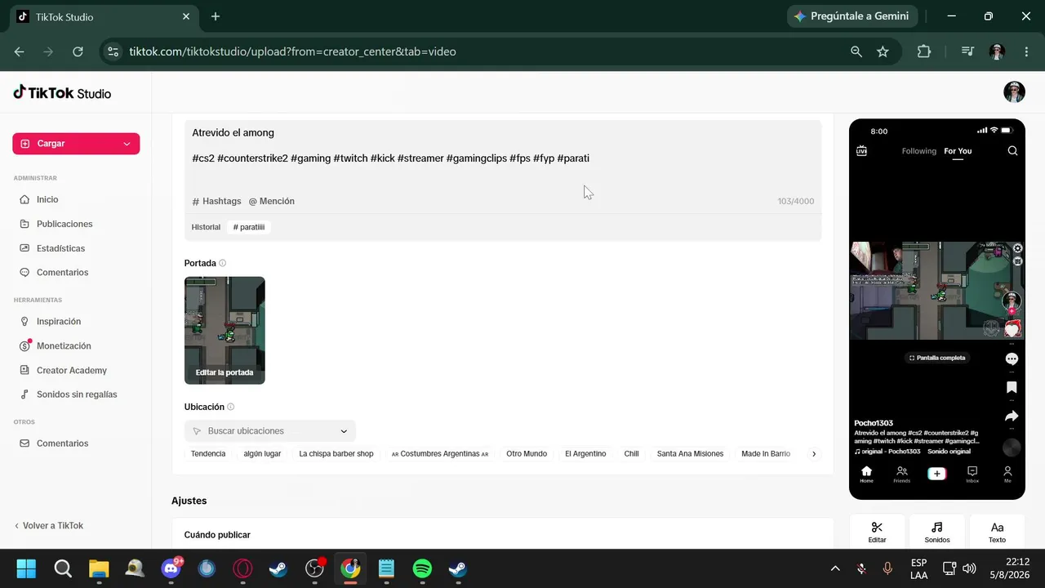Open Comentarios under the Administrar section
The width and height of the screenshot is (1045, 588).
[x=62, y=273]
